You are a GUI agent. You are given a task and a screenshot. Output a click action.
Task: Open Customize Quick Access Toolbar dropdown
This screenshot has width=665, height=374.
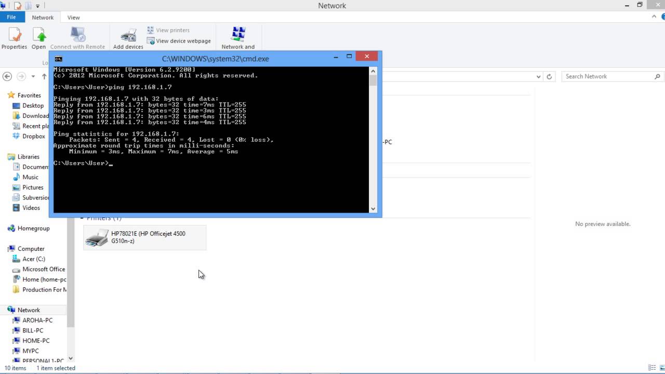coord(37,6)
